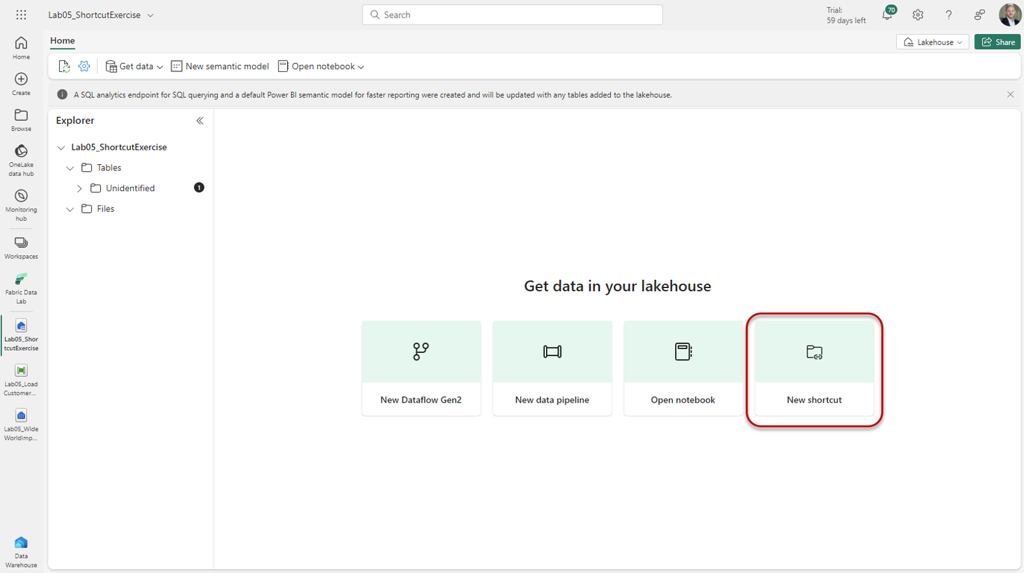Open Monitoring hub
The width and height of the screenshot is (1024, 573).
click(x=21, y=205)
